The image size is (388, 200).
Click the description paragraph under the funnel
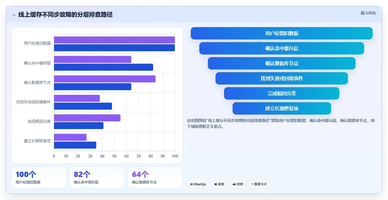point(281,124)
